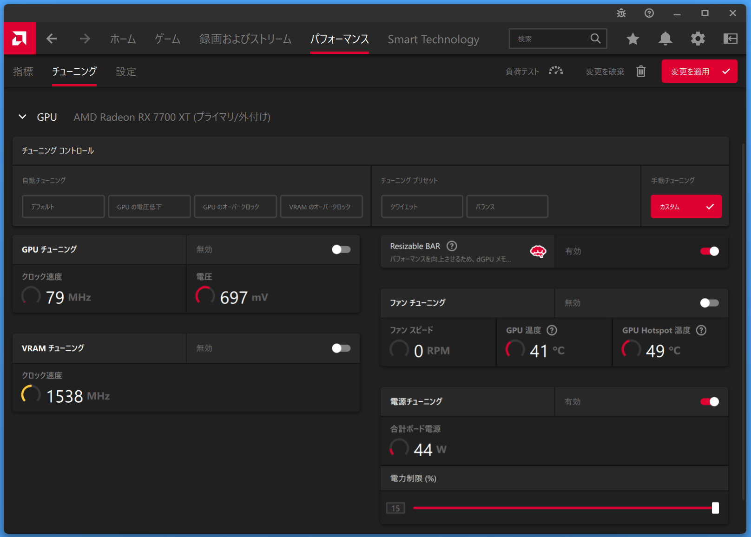Open settings gear icon
This screenshot has height=537, width=751.
[698, 39]
